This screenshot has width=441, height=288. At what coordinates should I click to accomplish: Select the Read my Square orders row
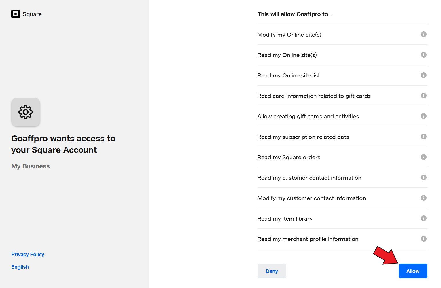[x=342, y=157]
